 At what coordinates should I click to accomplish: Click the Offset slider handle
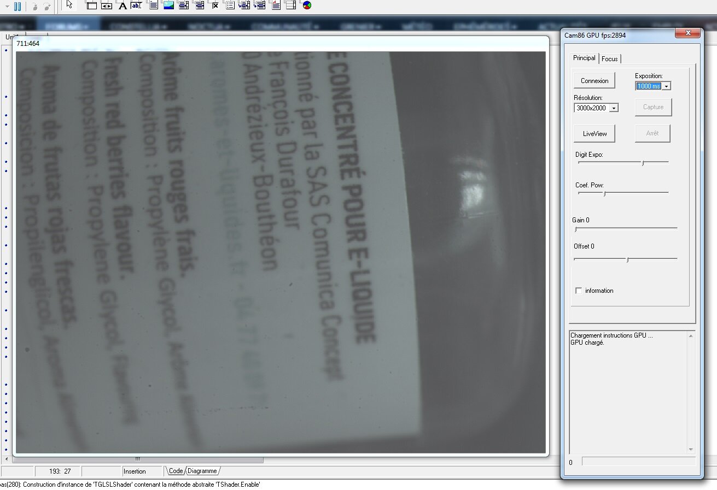(627, 259)
